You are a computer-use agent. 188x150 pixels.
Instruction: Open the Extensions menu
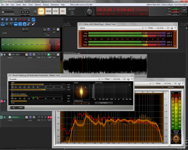click(x=55, y=4)
